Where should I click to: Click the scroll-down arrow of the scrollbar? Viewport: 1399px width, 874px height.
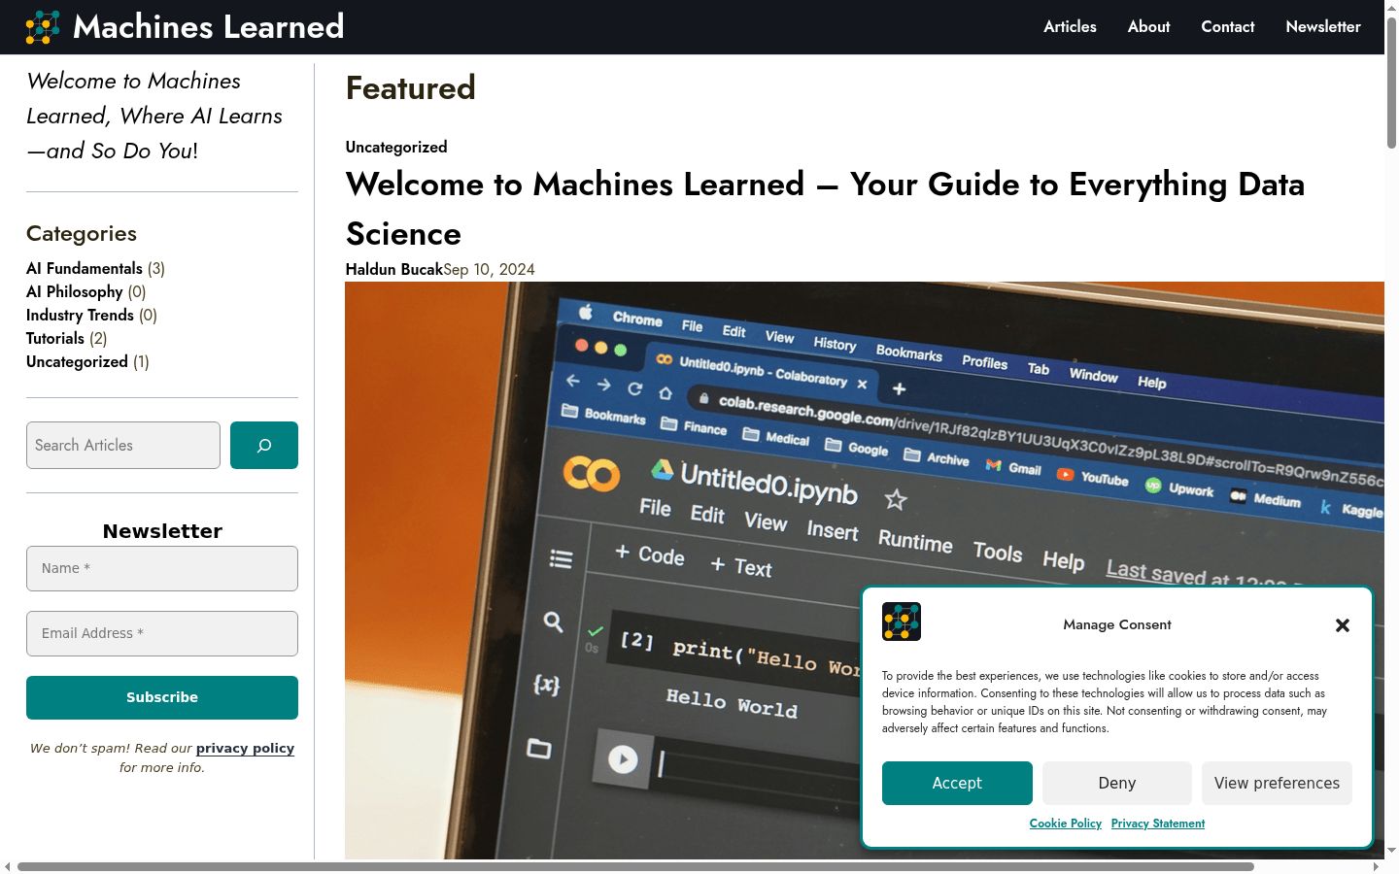1391,851
